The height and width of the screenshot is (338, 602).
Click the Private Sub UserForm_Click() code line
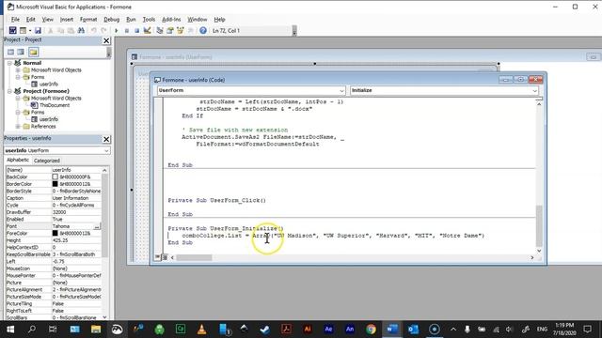pyautogui.click(x=216, y=200)
